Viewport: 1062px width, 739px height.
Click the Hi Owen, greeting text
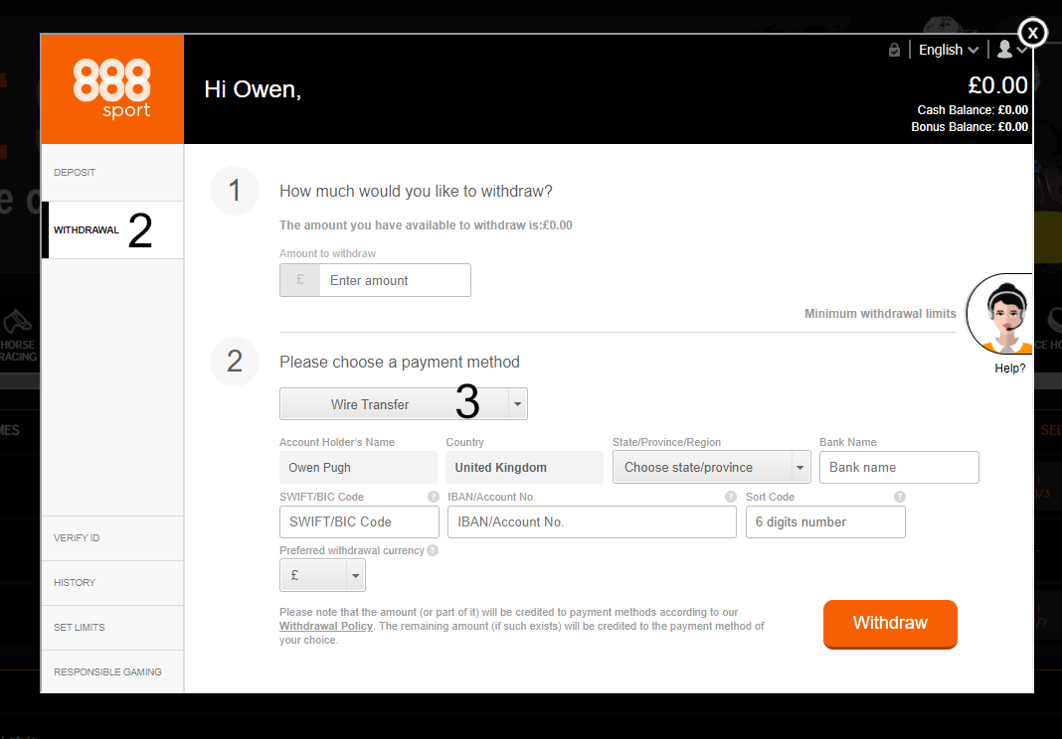pos(253,89)
